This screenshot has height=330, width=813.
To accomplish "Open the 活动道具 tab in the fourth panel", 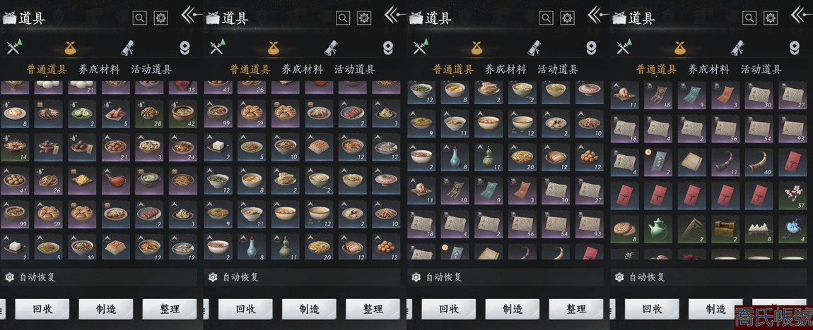I will tap(761, 69).
